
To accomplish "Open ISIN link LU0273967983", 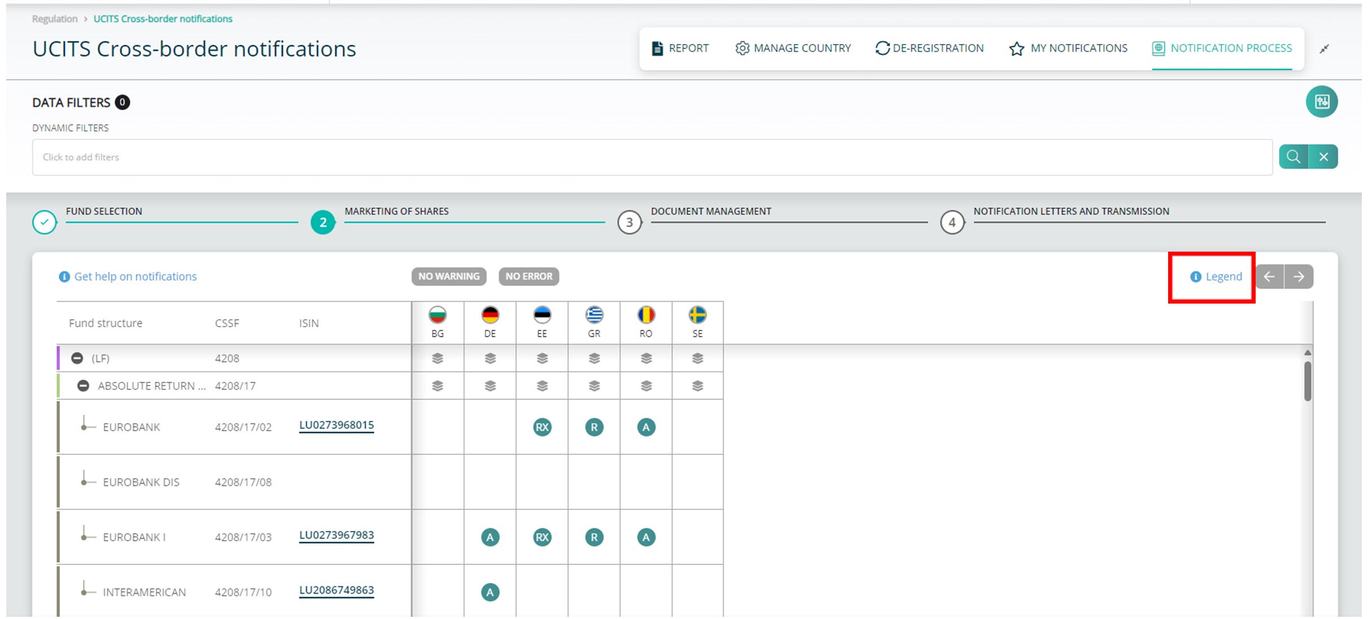I will (x=336, y=535).
